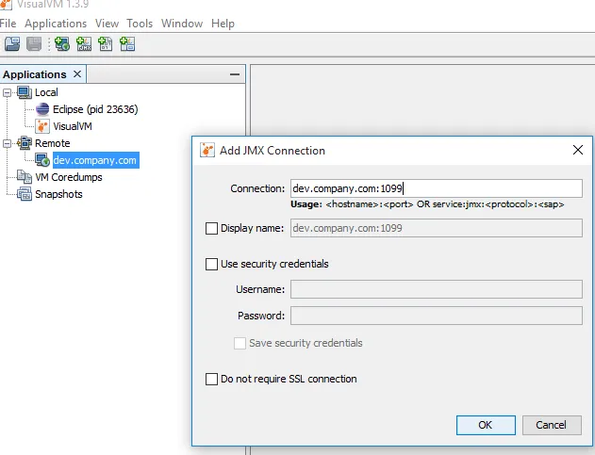Open the View menu
This screenshot has width=595, height=455.
[107, 24]
